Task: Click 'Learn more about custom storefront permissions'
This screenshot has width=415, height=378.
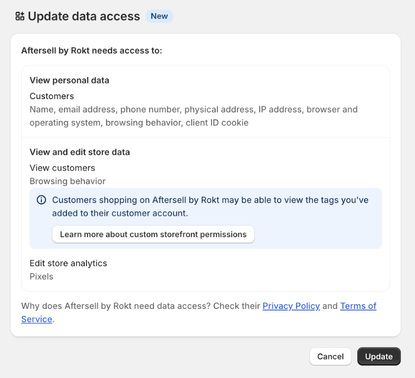Action: pos(153,234)
